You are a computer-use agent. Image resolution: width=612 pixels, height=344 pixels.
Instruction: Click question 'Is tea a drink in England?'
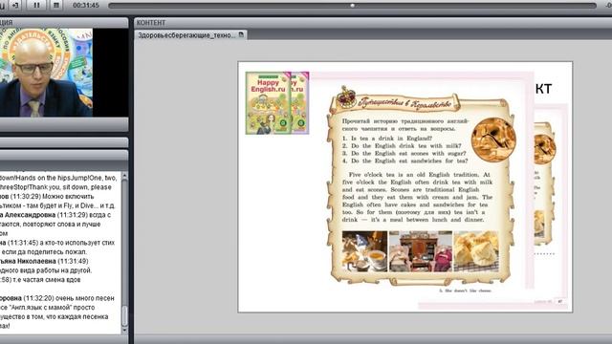(386, 138)
